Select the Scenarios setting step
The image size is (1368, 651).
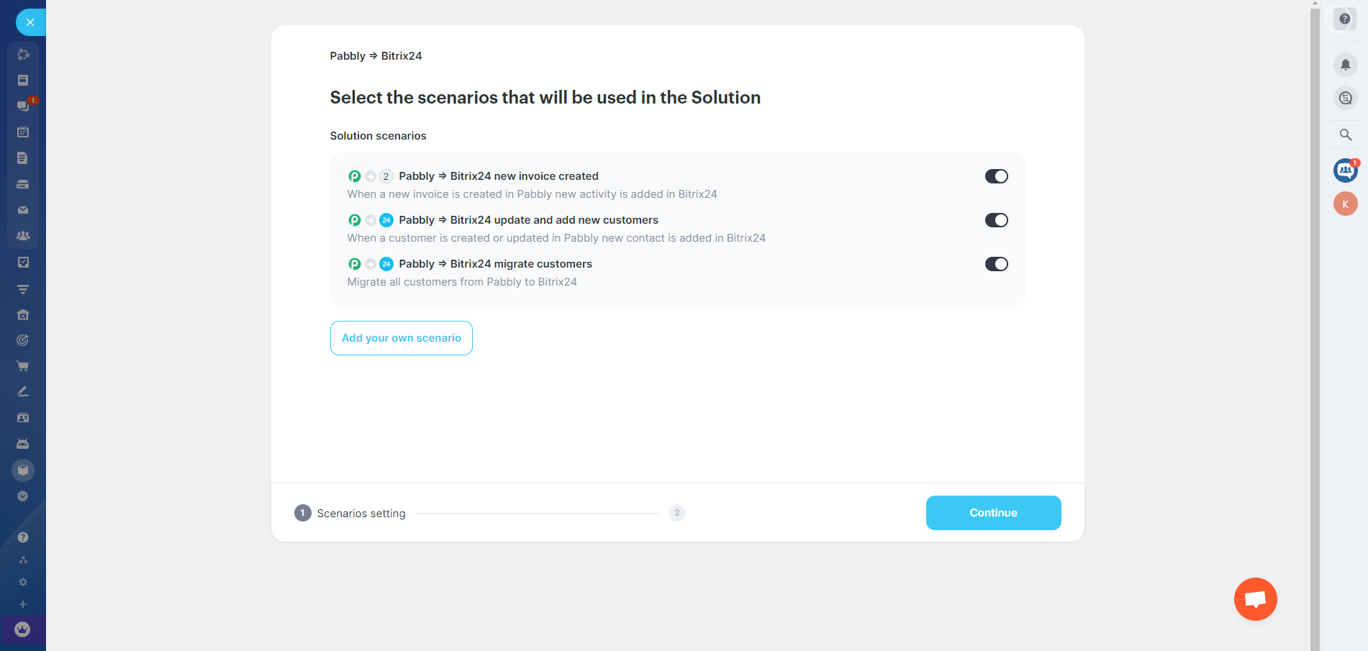click(350, 513)
